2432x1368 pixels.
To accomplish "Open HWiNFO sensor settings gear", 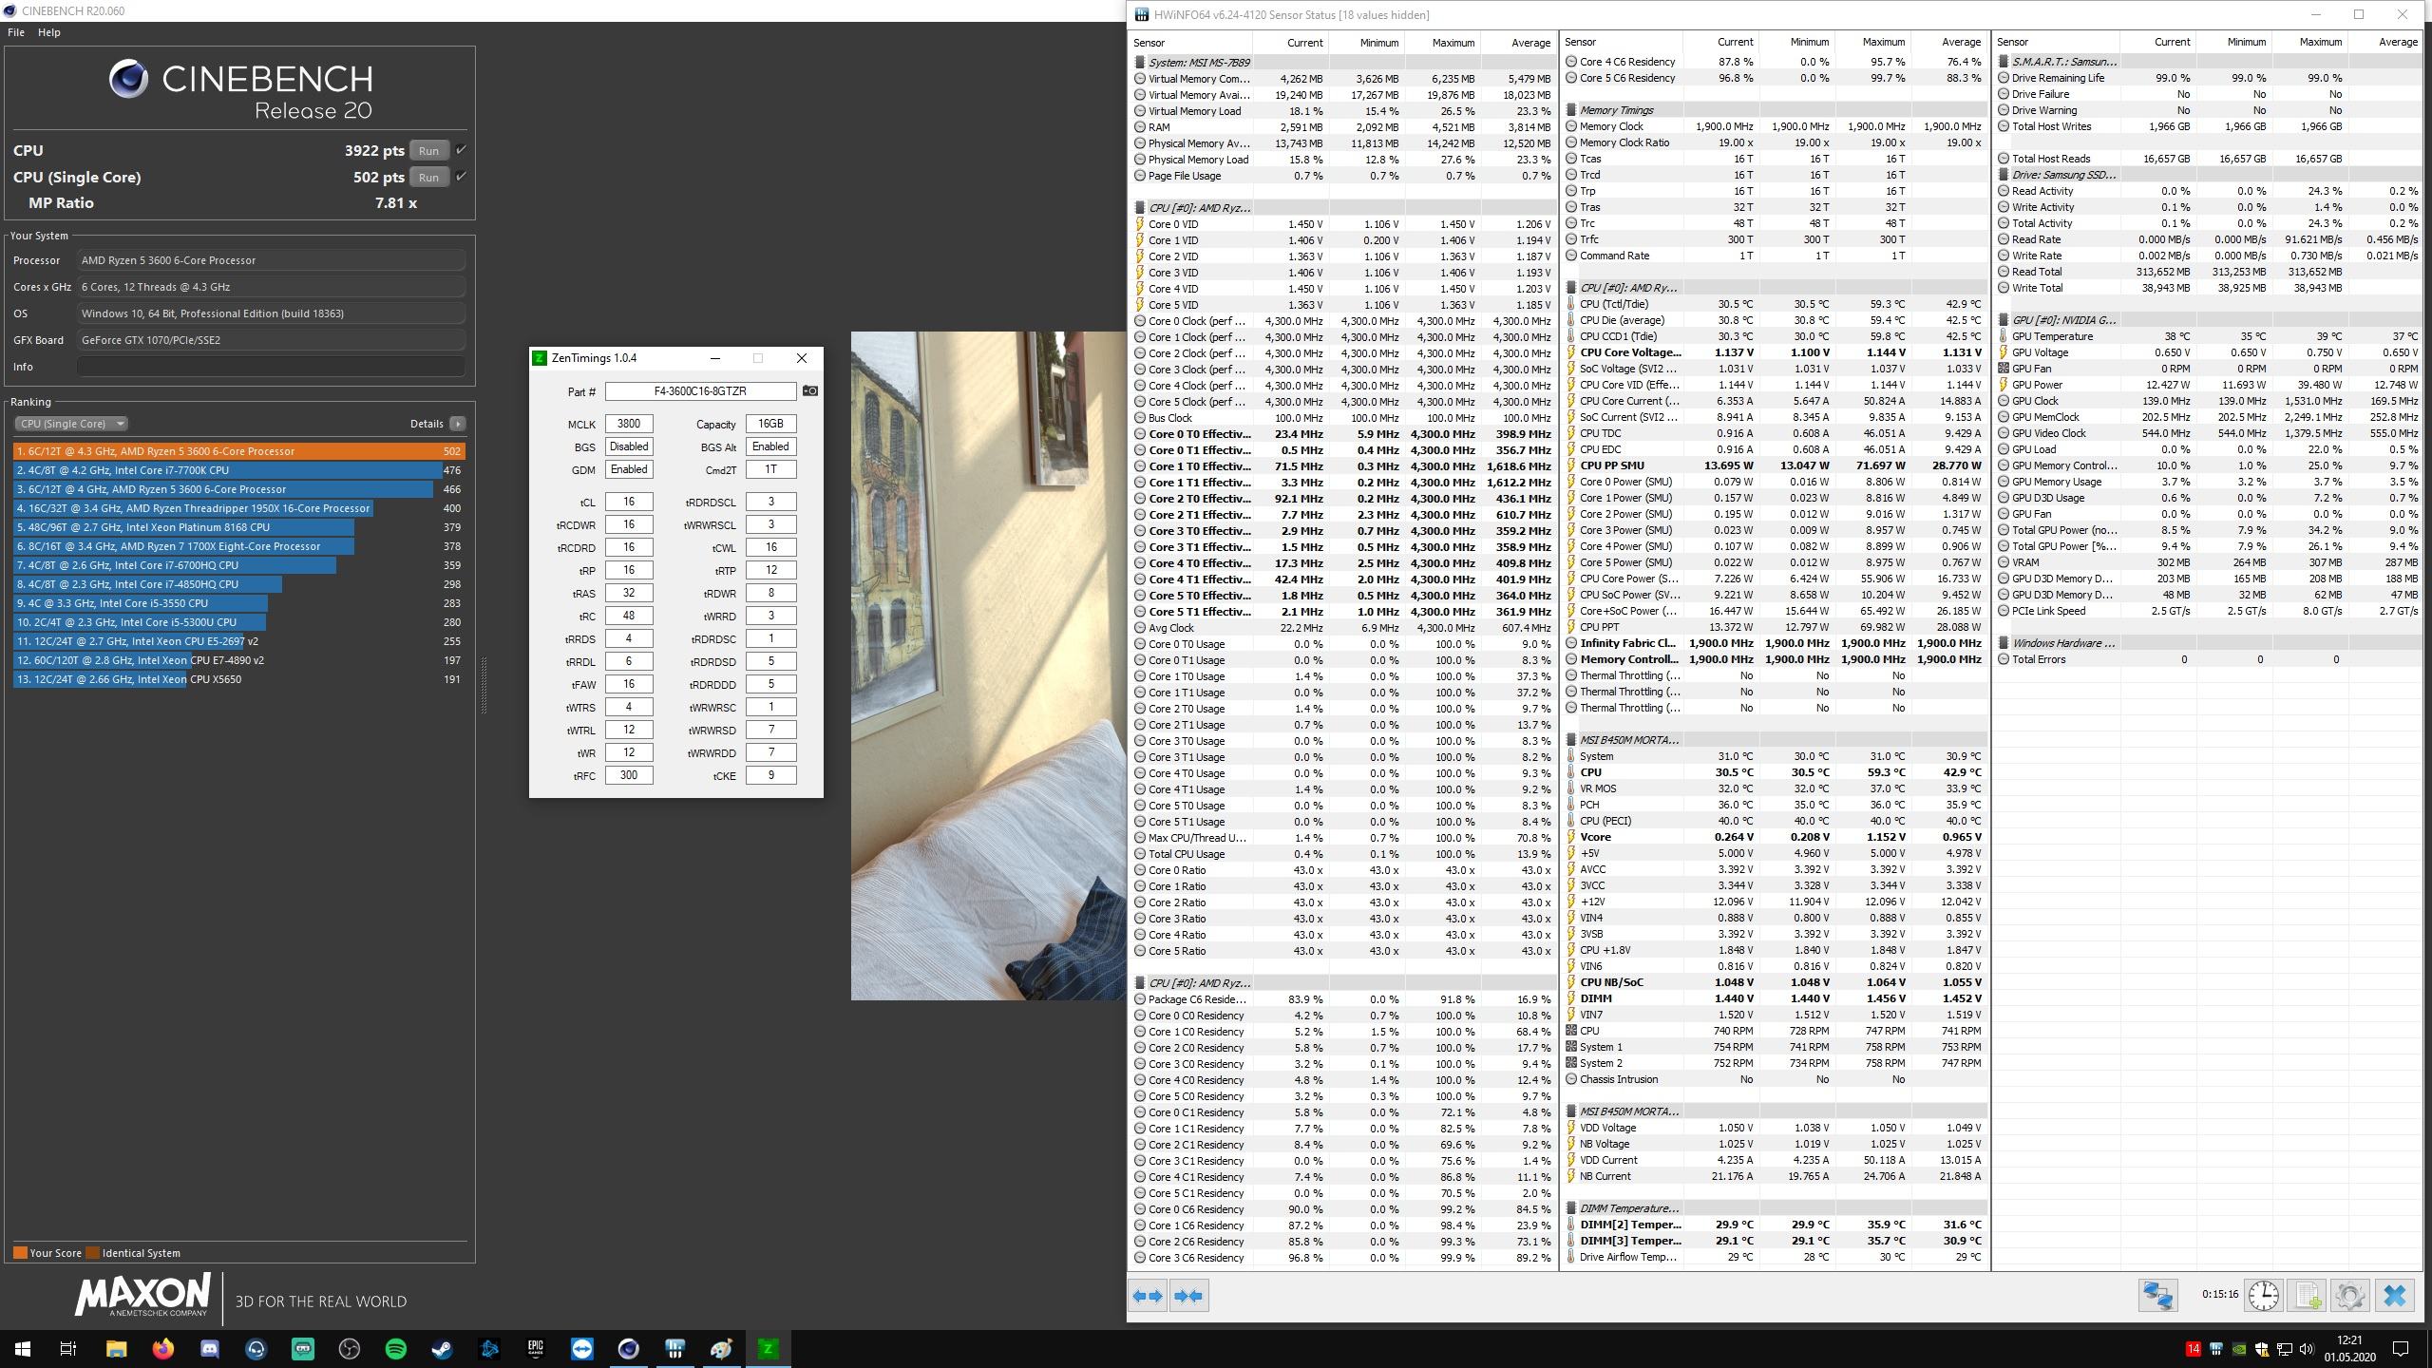I will pos(2349,1296).
